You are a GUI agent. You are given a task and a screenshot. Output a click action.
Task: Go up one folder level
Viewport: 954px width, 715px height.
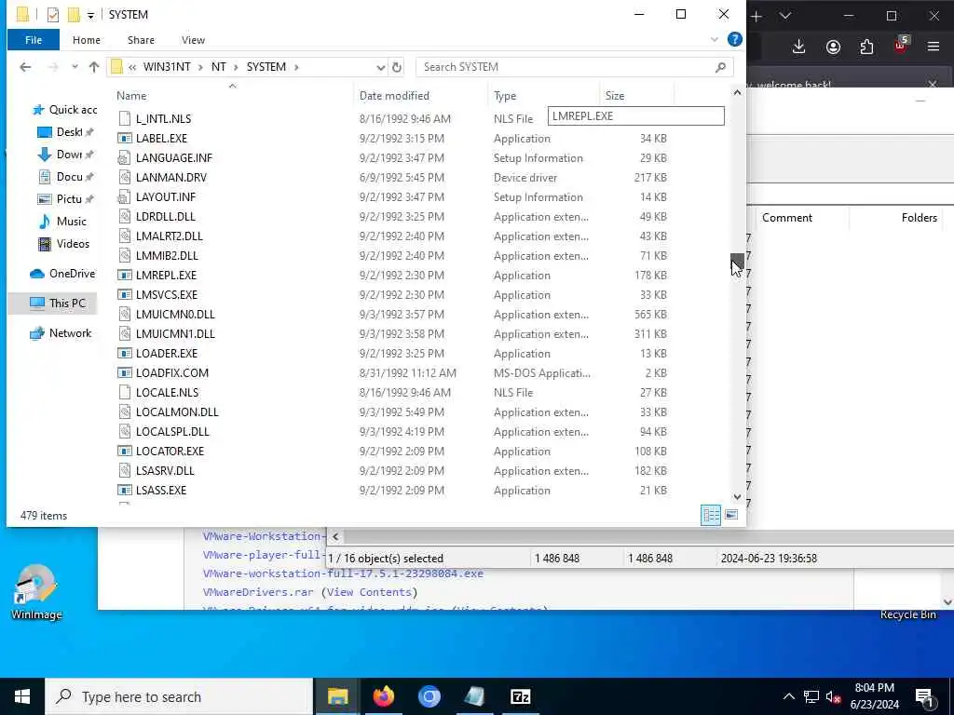[94, 67]
